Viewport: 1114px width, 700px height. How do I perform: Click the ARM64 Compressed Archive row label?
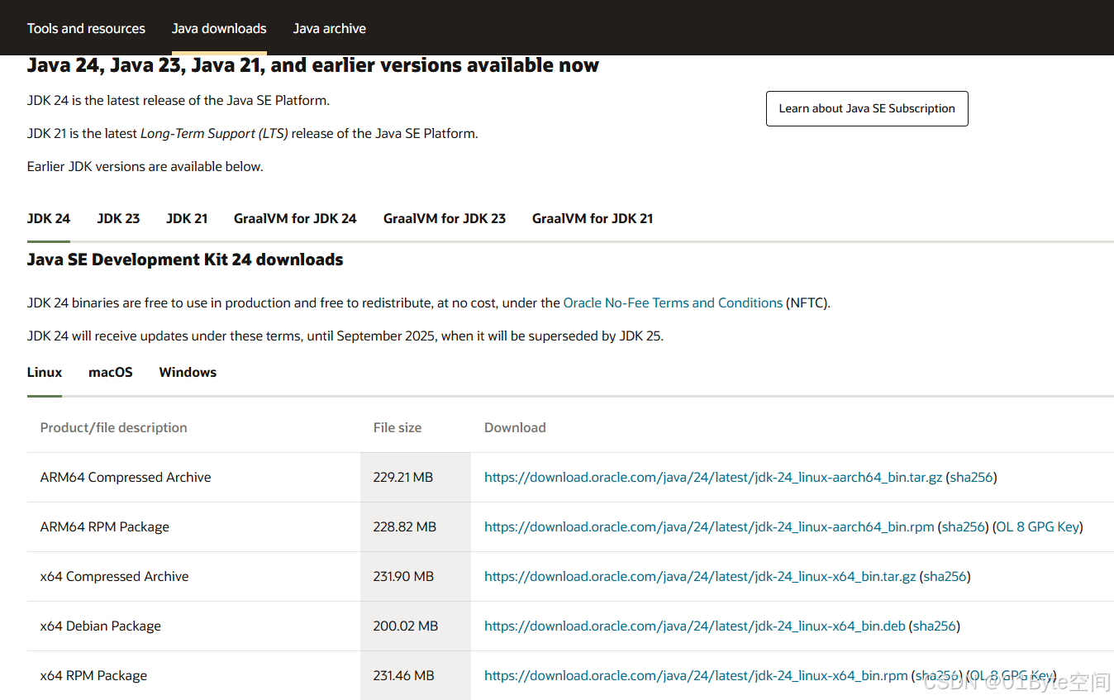126,477
